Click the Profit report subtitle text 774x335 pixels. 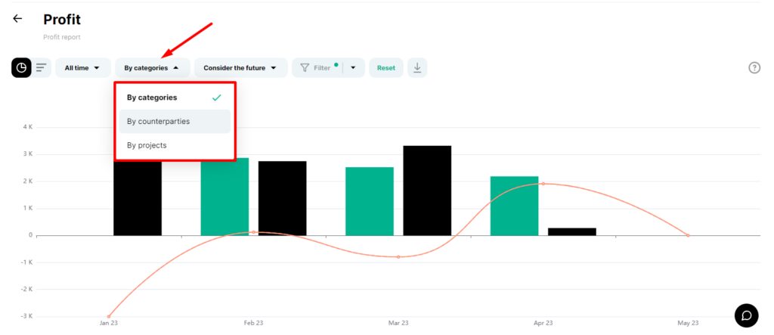point(62,37)
